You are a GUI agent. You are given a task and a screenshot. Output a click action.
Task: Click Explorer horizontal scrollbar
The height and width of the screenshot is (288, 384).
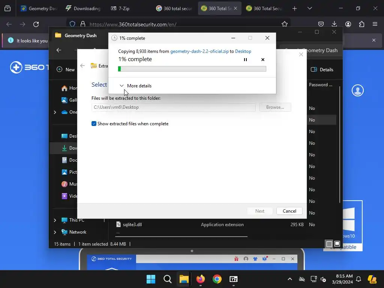pos(181,237)
